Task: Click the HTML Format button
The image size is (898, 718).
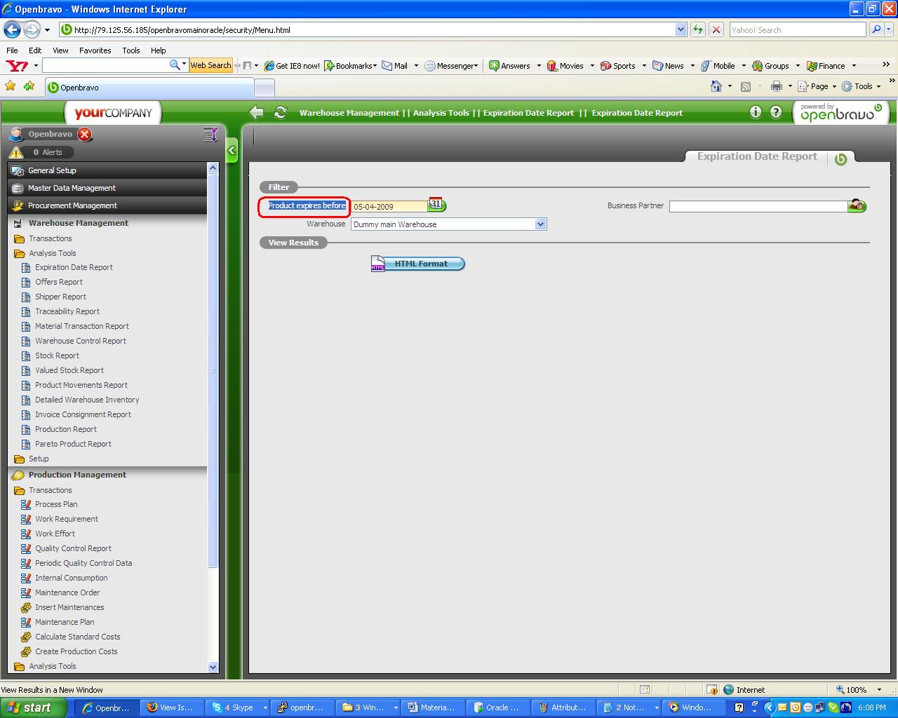Action: [419, 264]
